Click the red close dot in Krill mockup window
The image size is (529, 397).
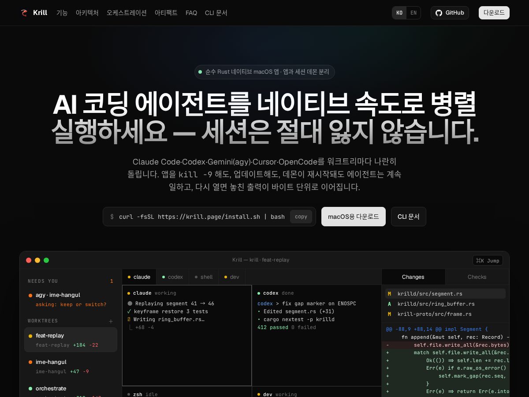(x=29, y=260)
